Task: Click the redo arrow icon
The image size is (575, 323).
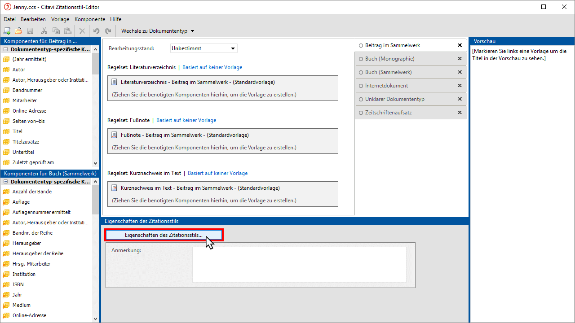Action: point(108,31)
